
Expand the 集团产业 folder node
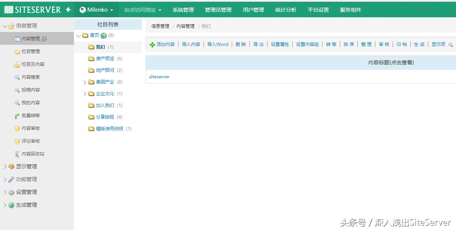84,82
